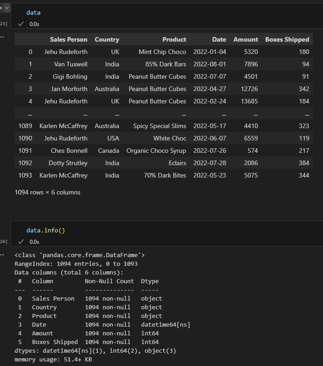Click boxes shipped value '384'
The height and width of the screenshot is (366, 323).
[304, 163]
